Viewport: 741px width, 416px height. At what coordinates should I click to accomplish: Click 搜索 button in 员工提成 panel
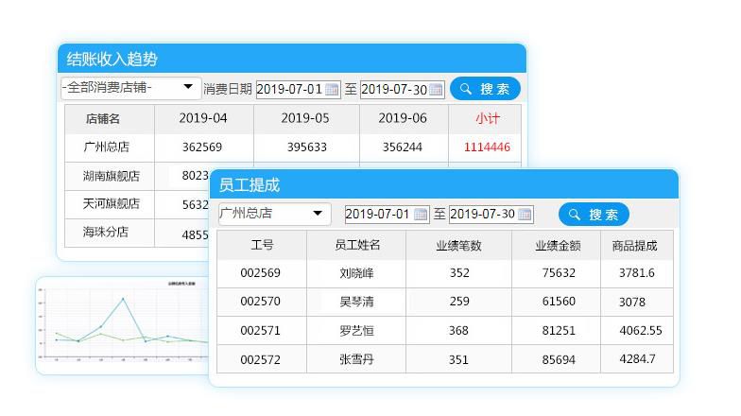[x=594, y=215]
